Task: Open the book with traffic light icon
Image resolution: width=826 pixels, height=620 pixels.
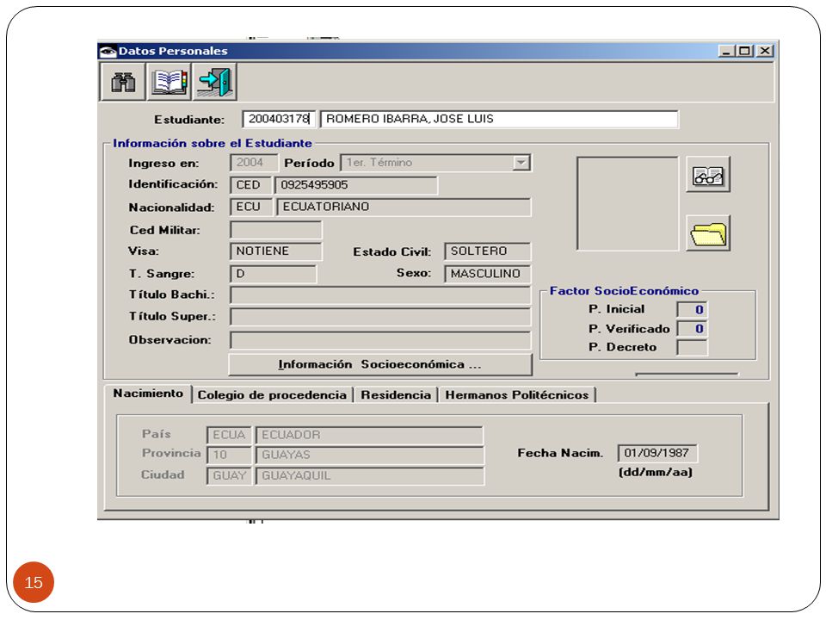Action: (x=170, y=82)
